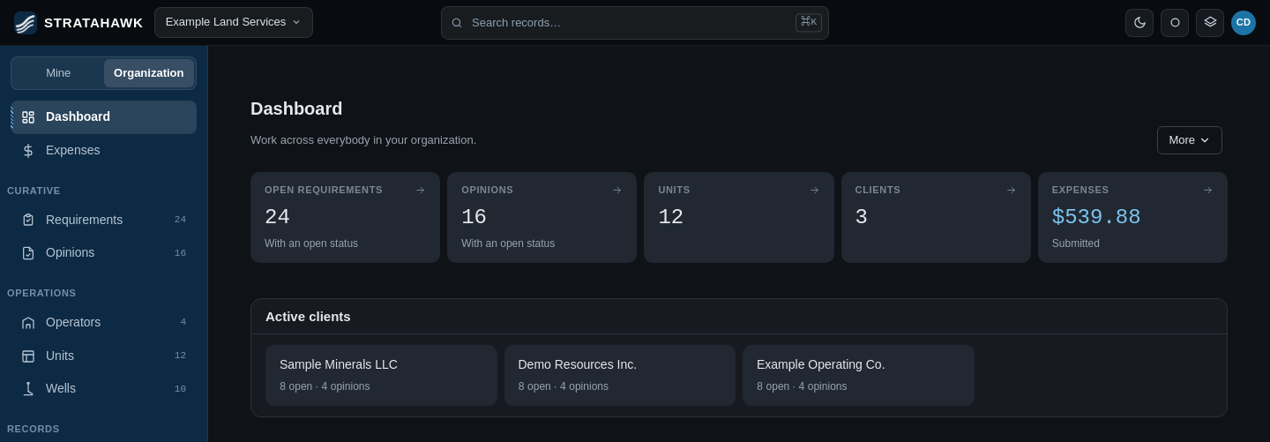Open the CD user avatar menu
1270x442 pixels.
[x=1244, y=23]
